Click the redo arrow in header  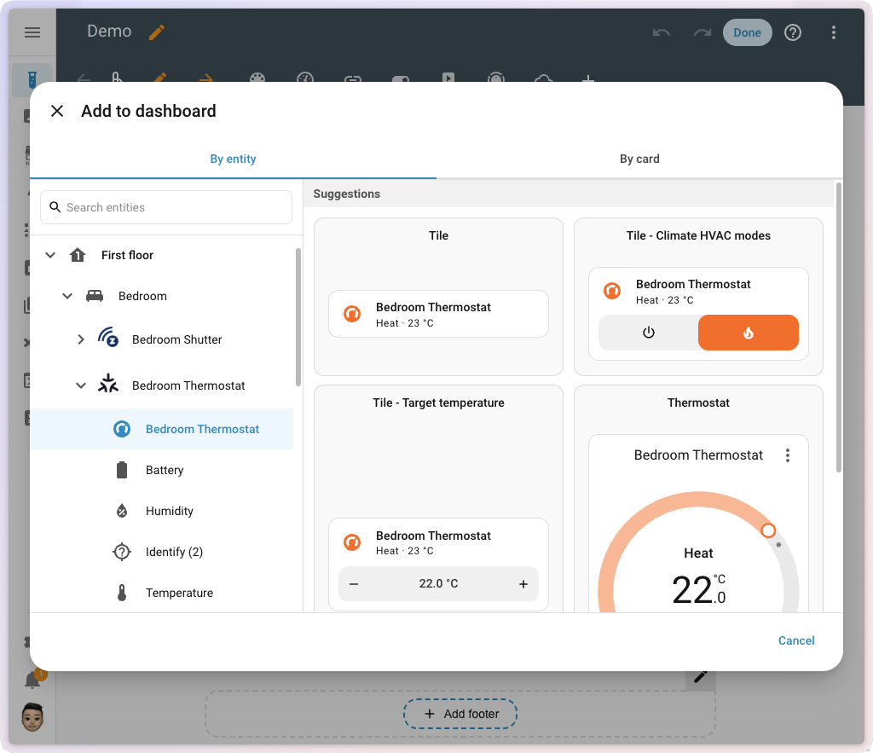pos(702,32)
